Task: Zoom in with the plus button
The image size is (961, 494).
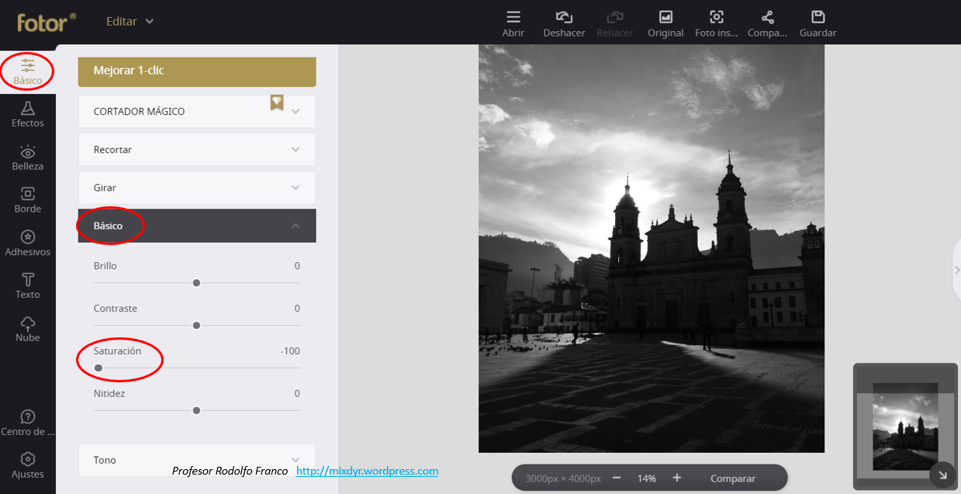Action: (x=676, y=478)
